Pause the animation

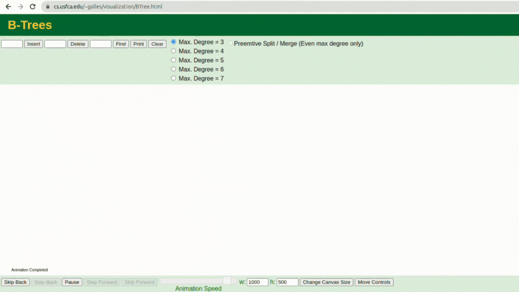[72, 282]
